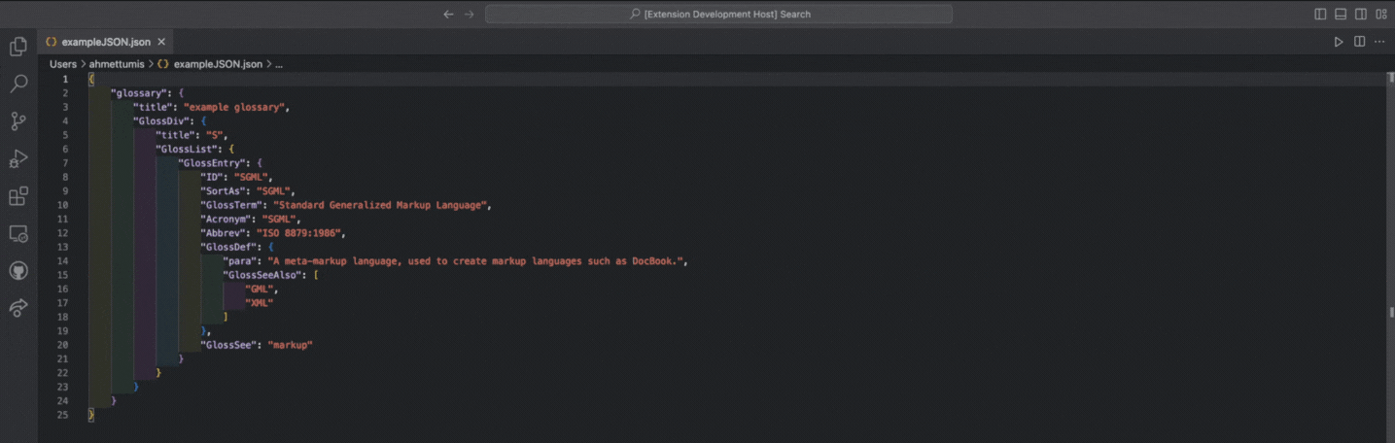Open More Actions ellipsis menu in editor toolbar
The image size is (1395, 443).
(x=1379, y=42)
